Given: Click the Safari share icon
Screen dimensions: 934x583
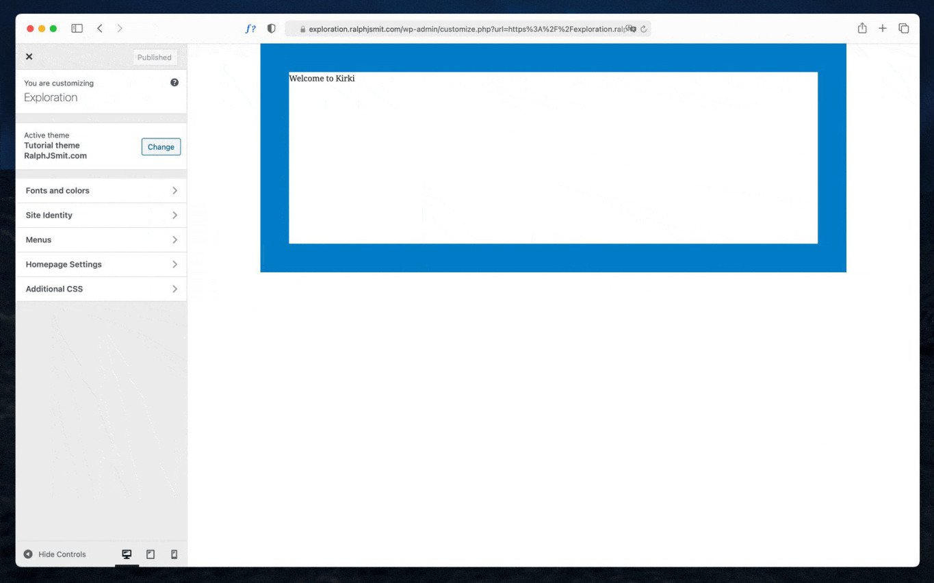Looking at the screenshot, I should click(x=861, y=28).
